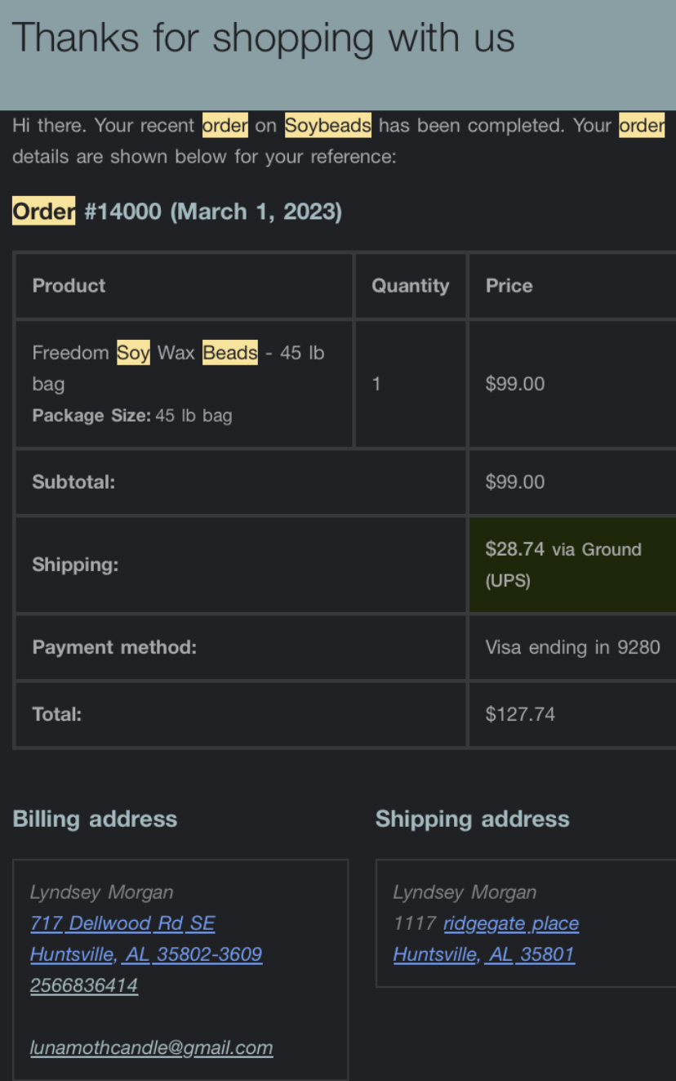Image resolution: width=676 pixels, height=1081 pixels.
Task: Click the Shipping address heading
Action: pos(473,819)
